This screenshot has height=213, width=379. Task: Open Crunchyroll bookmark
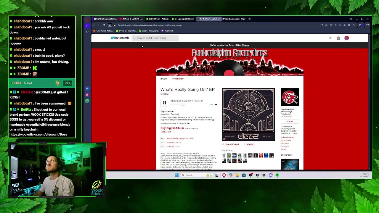tap(103, 31)
